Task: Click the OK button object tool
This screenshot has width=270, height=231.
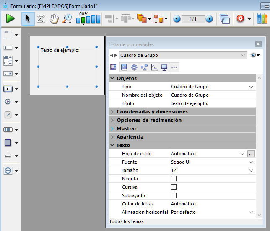Action: pos(8,89)
